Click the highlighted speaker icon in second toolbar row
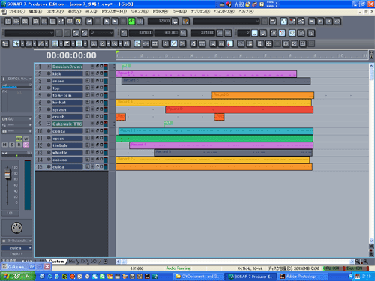 [x=292, y=33]
